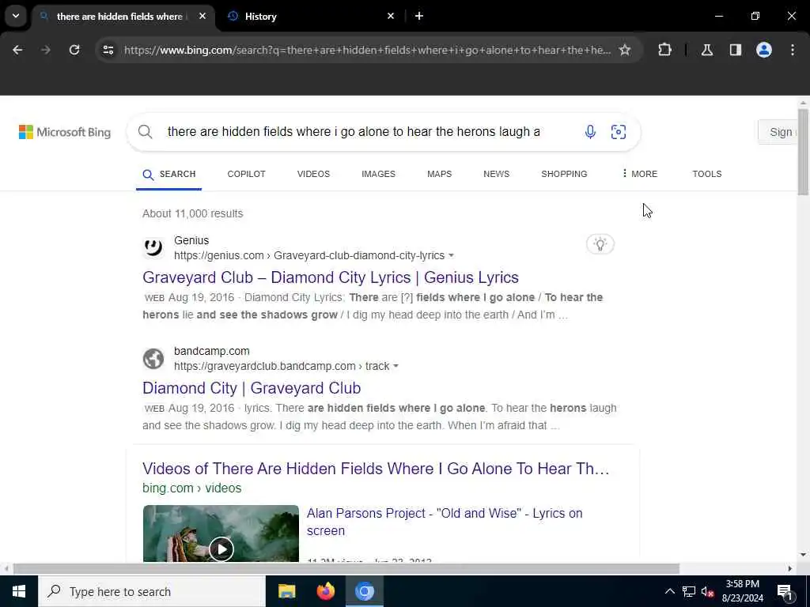Screen dimensions: 810x607
Task: View site information icon in address bar
Action: click(108, 50)
